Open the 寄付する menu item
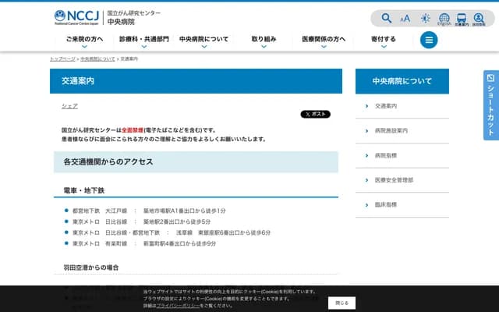This screenshot has width=499, height=312. 383,40
